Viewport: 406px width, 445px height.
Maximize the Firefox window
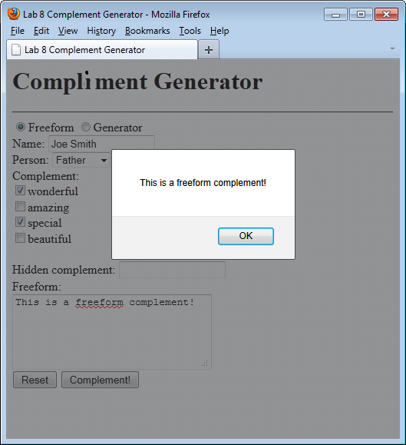tap(361, 15)
